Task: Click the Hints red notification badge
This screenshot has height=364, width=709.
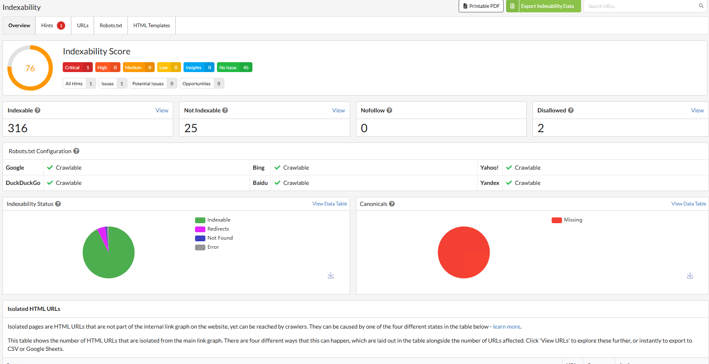Action: [61, 26]
